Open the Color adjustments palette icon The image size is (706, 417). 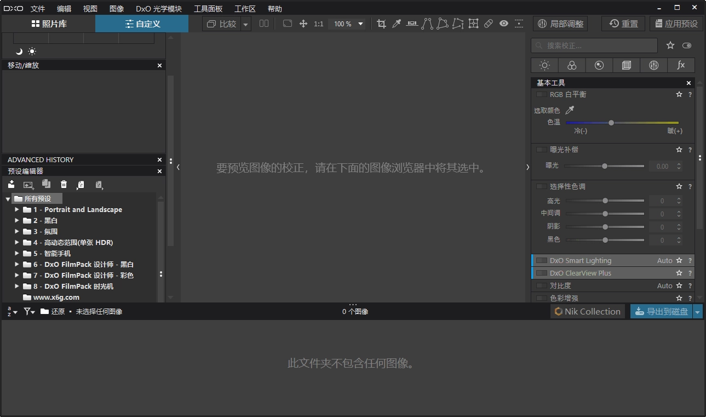pyautogui.click(x=572, y=65)
